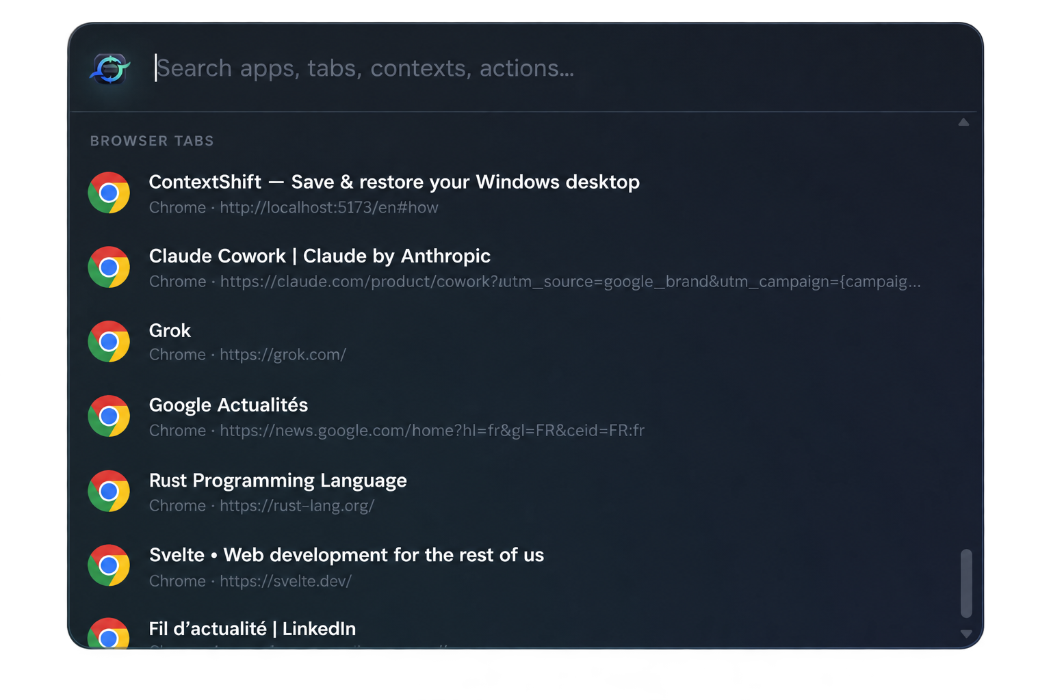Click the scroll up arrow of the results list
The height and width of the screenshot is (700, 1051).
click(963, 122)
